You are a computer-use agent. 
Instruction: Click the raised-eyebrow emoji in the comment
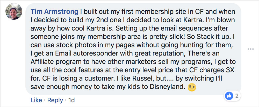(x=192, y=88)
